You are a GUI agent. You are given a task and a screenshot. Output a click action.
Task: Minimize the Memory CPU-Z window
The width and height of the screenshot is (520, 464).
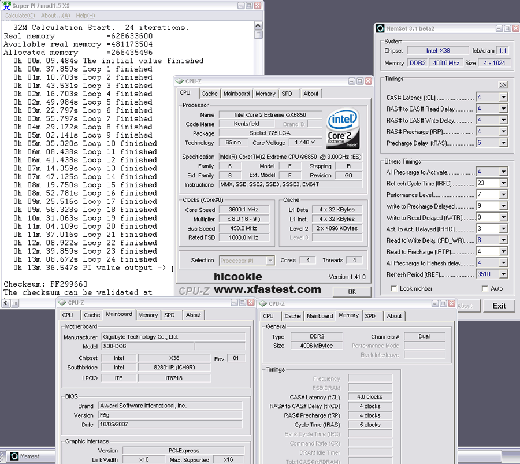click(x=434, y=303)
